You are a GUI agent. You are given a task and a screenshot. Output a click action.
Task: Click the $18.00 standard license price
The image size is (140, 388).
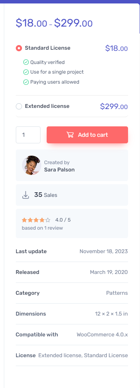[x=116, y=48]
